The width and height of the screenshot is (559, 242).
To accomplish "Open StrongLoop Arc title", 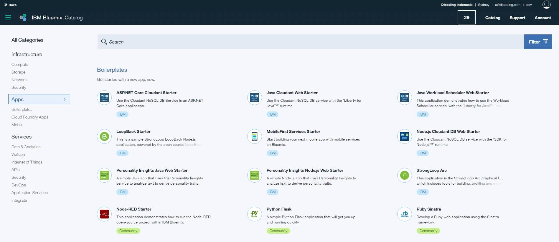I will pyautogui.click(x=431, y=170).
